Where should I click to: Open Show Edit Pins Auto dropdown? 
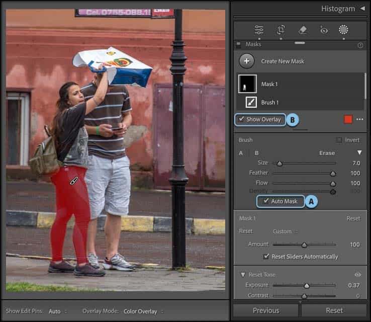coord(57,311)
